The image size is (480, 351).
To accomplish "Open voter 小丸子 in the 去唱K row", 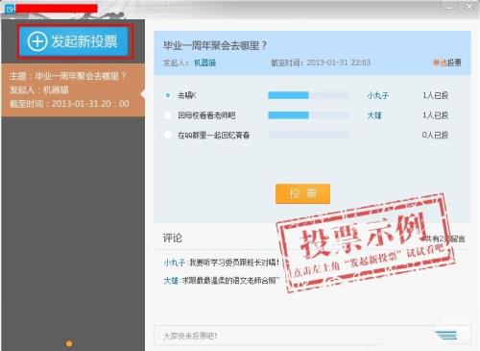I will click(377, 95).
